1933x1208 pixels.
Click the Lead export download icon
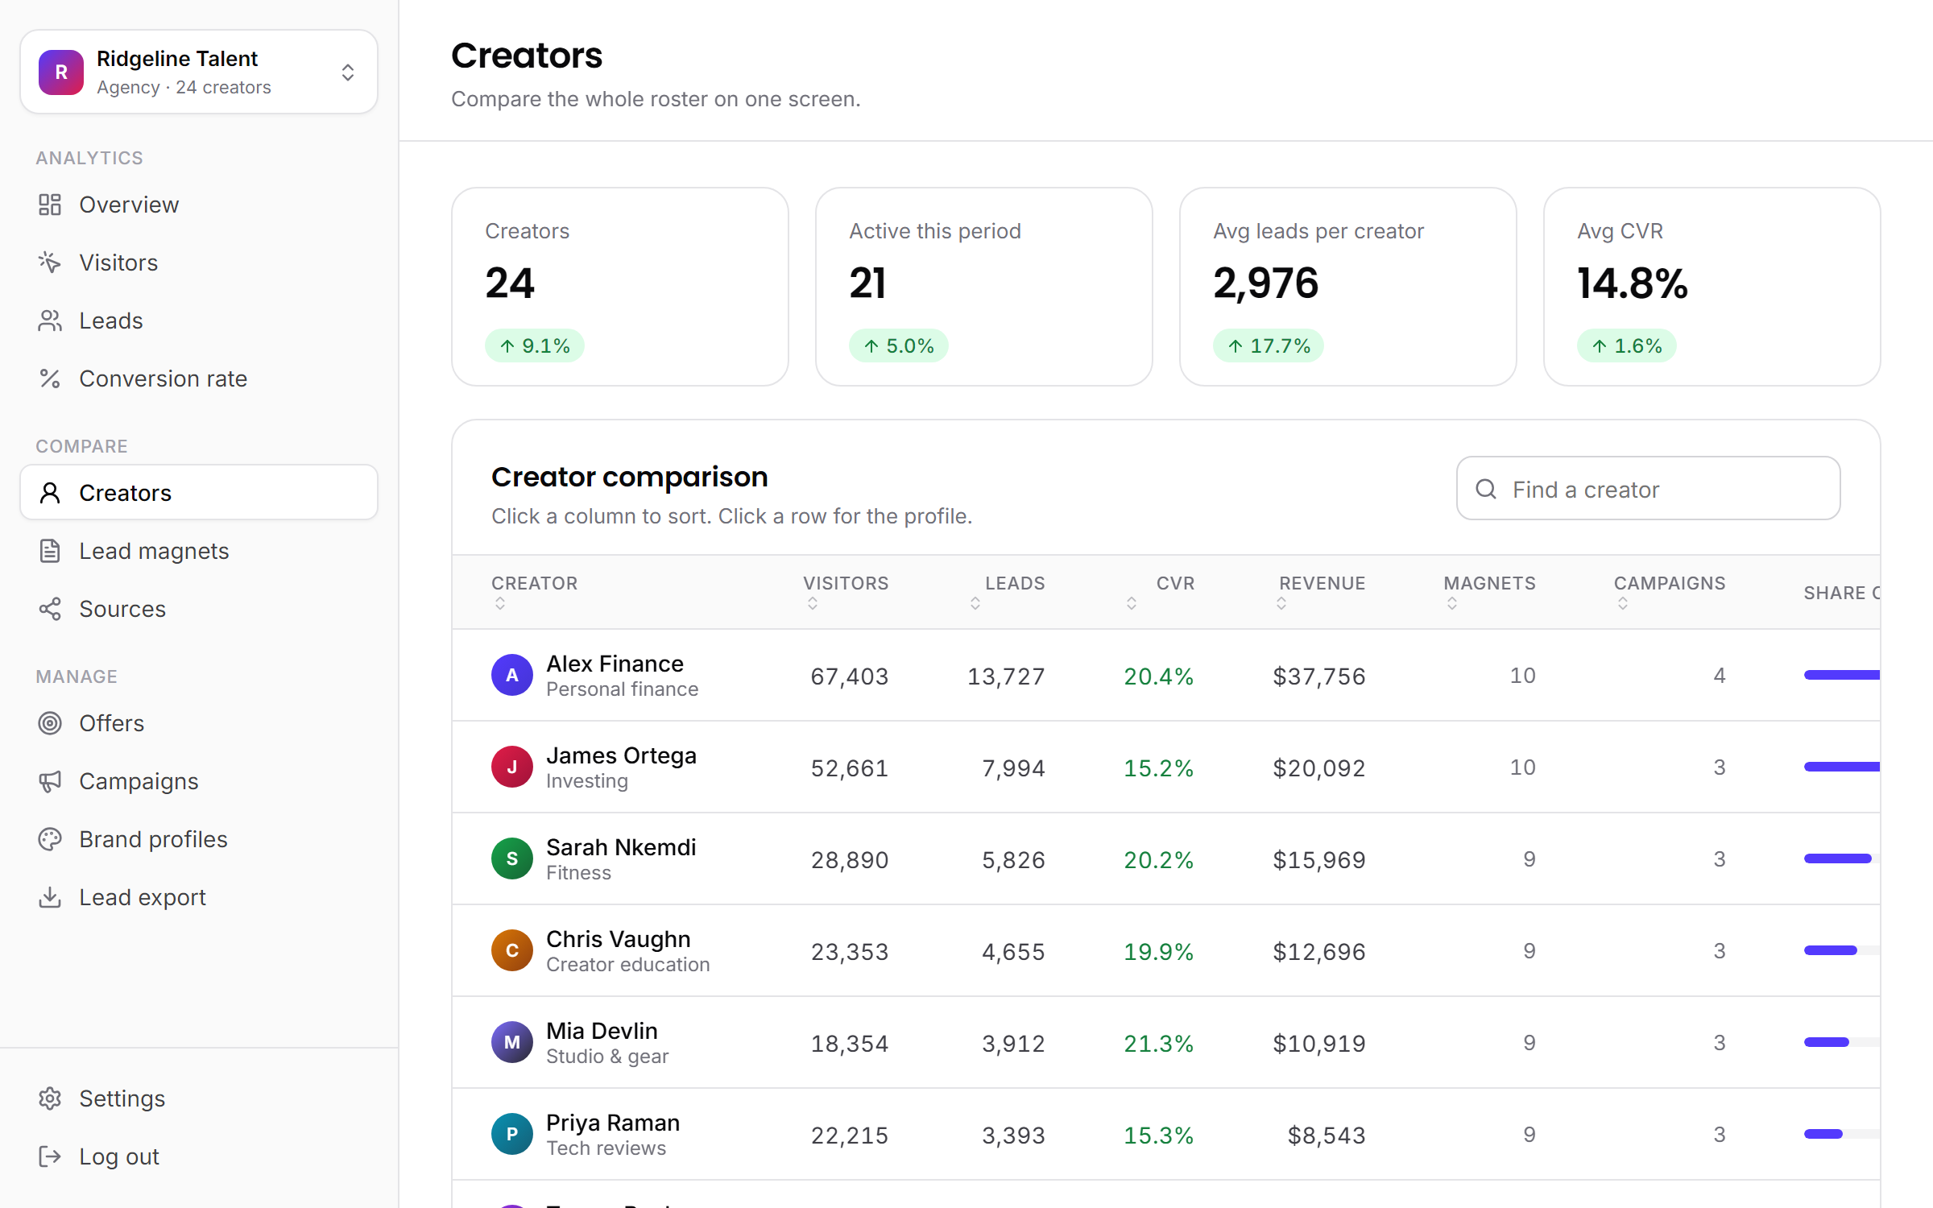coord(50,897)
